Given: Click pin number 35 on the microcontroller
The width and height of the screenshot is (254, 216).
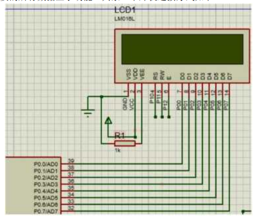Looking at the screenshot, I should point(71,188).
